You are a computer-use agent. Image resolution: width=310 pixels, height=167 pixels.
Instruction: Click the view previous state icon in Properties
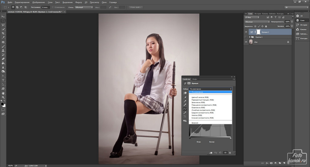coord(216,153)
